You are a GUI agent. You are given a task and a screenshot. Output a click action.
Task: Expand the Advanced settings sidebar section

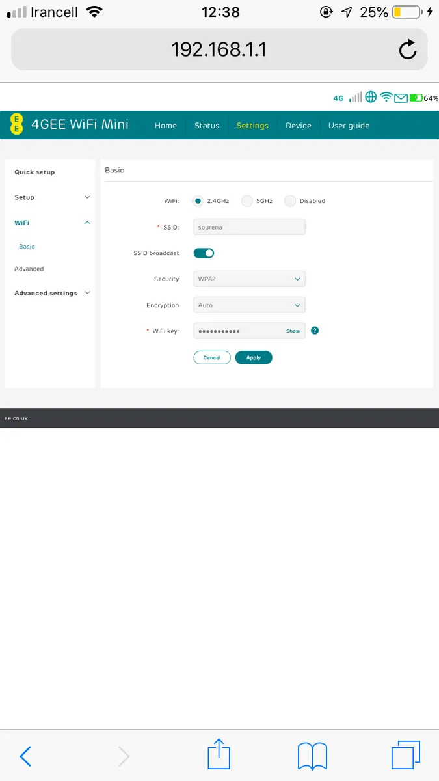pyautogui.click(x=52, y=293)
